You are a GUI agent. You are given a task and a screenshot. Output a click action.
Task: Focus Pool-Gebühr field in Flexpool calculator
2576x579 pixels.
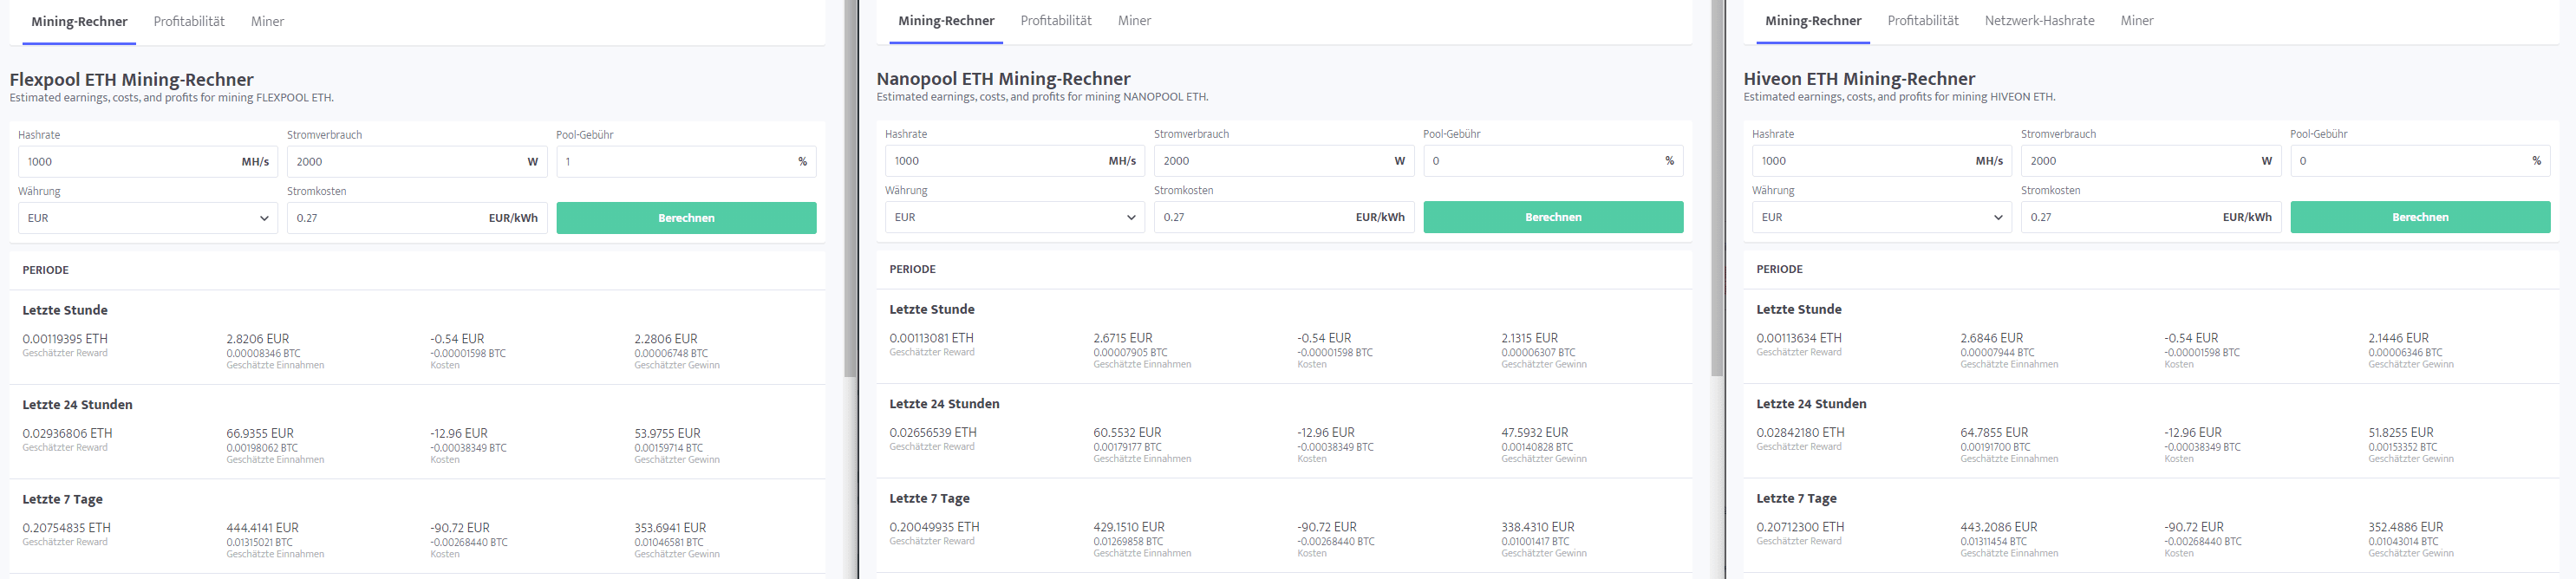click(686, 162)
